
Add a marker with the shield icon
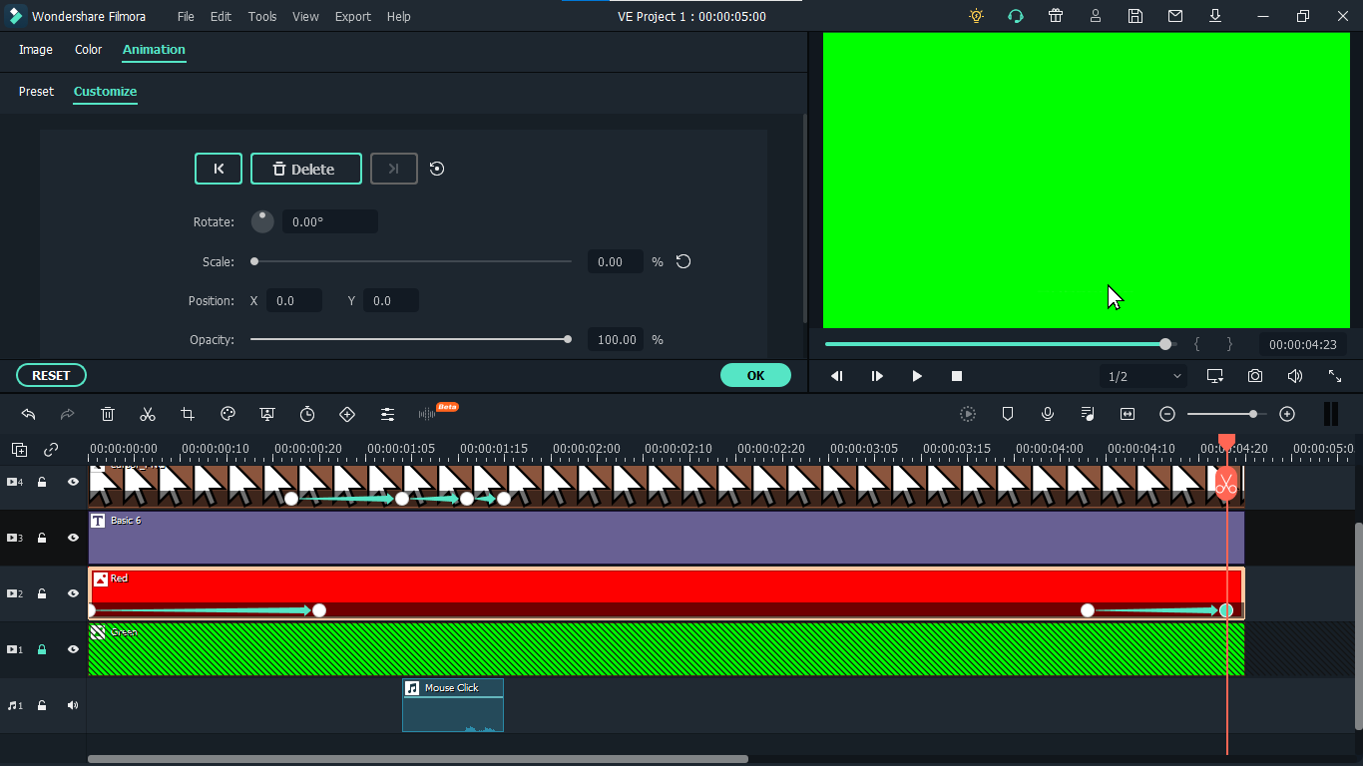click(1008, 414)
